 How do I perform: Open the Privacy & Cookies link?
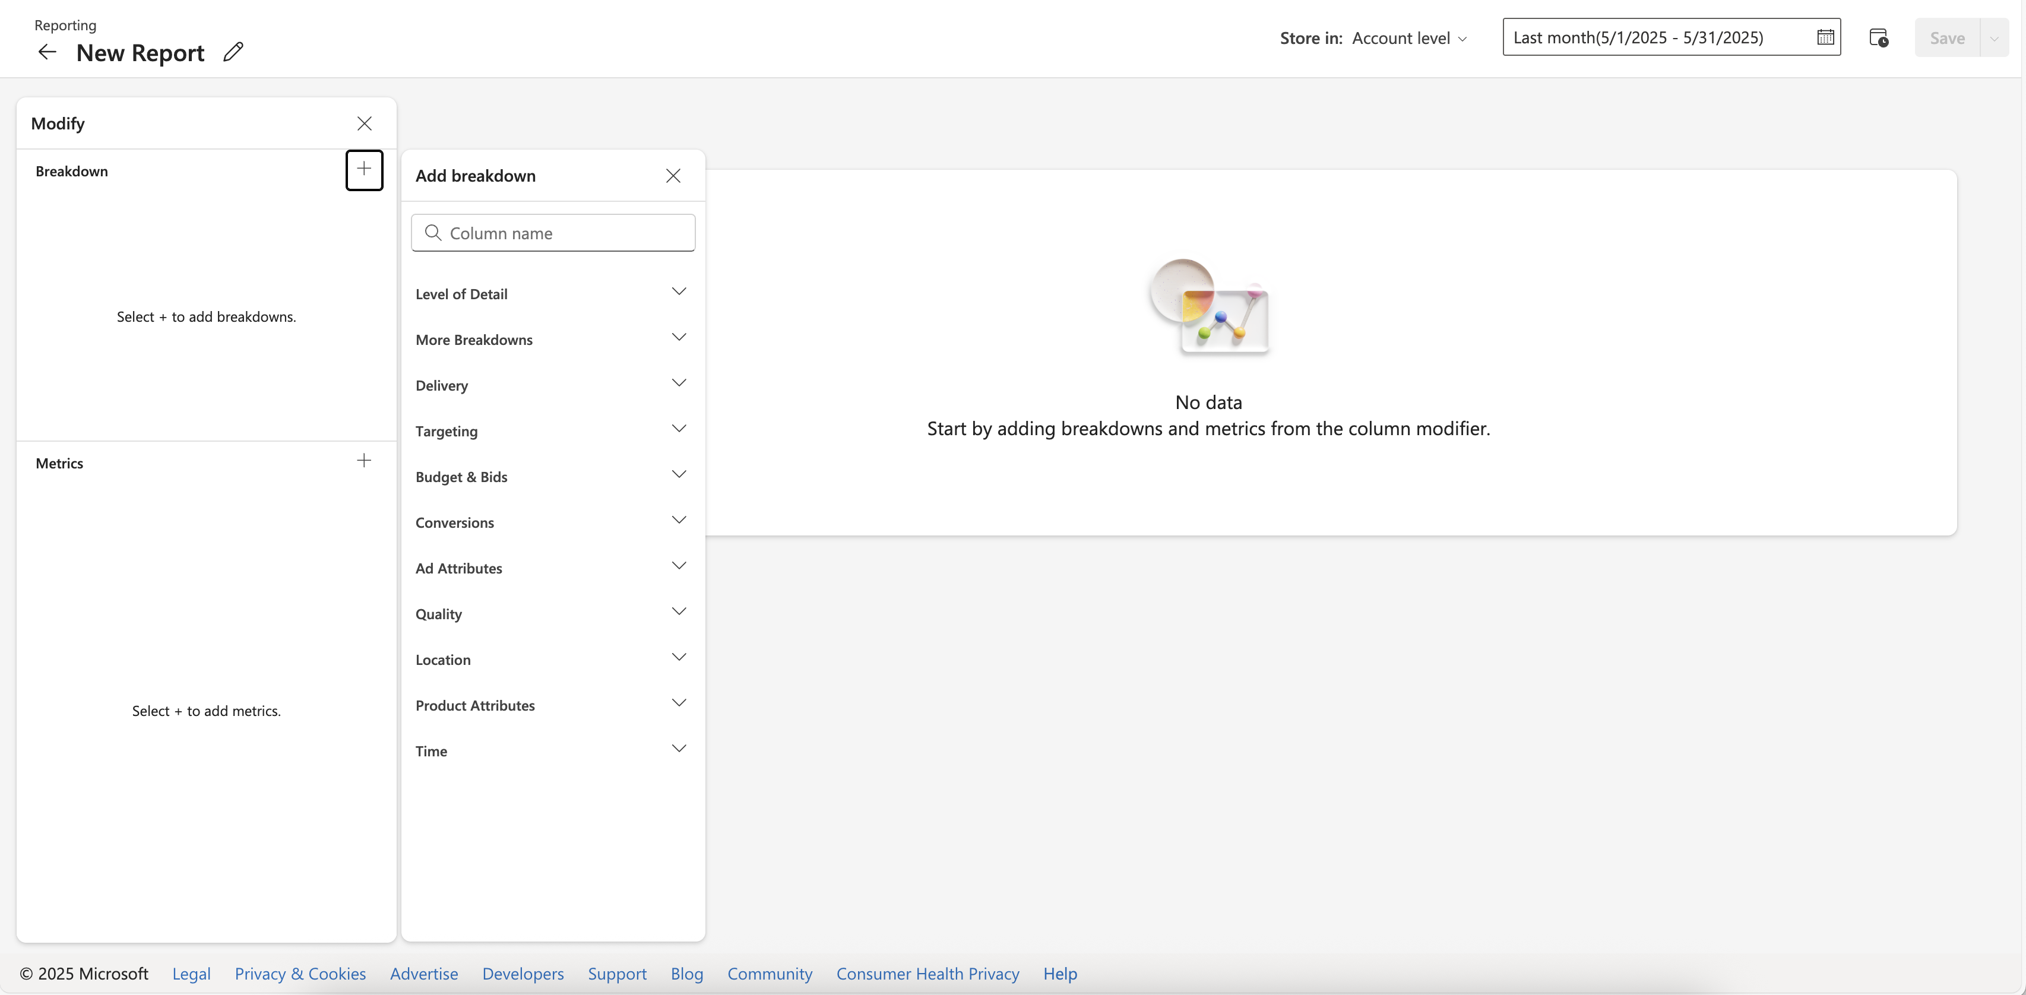(300, 974)
